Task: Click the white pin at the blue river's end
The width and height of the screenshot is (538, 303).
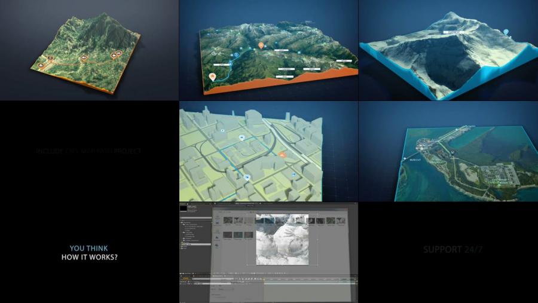Action: pyautogui.click(x=213, y=76)
